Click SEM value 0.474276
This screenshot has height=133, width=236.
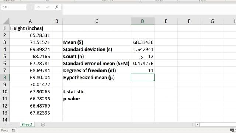pyautogui.click(x=143, y=63)
